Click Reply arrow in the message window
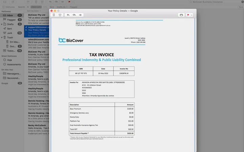244x152 pixels. click(x=68, y=15)
